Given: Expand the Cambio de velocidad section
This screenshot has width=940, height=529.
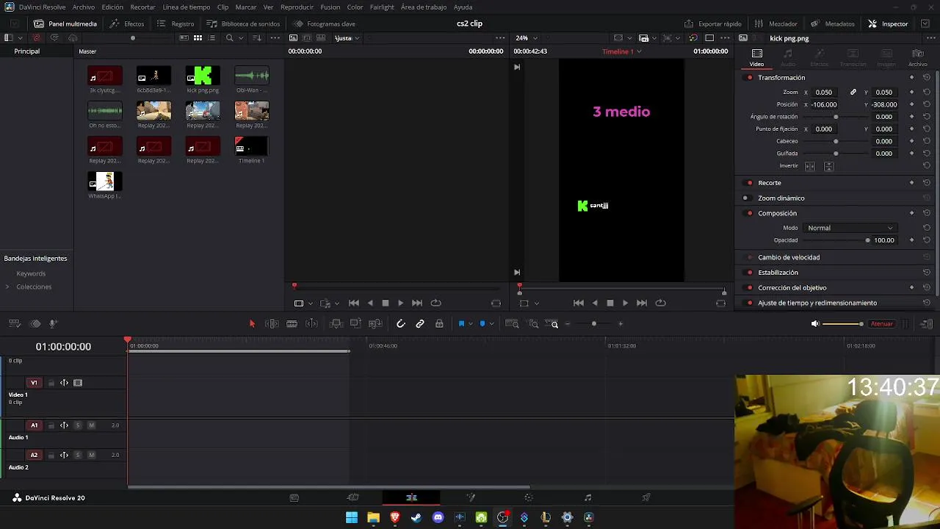Looking at the screenshot, I should click(789, 257).
